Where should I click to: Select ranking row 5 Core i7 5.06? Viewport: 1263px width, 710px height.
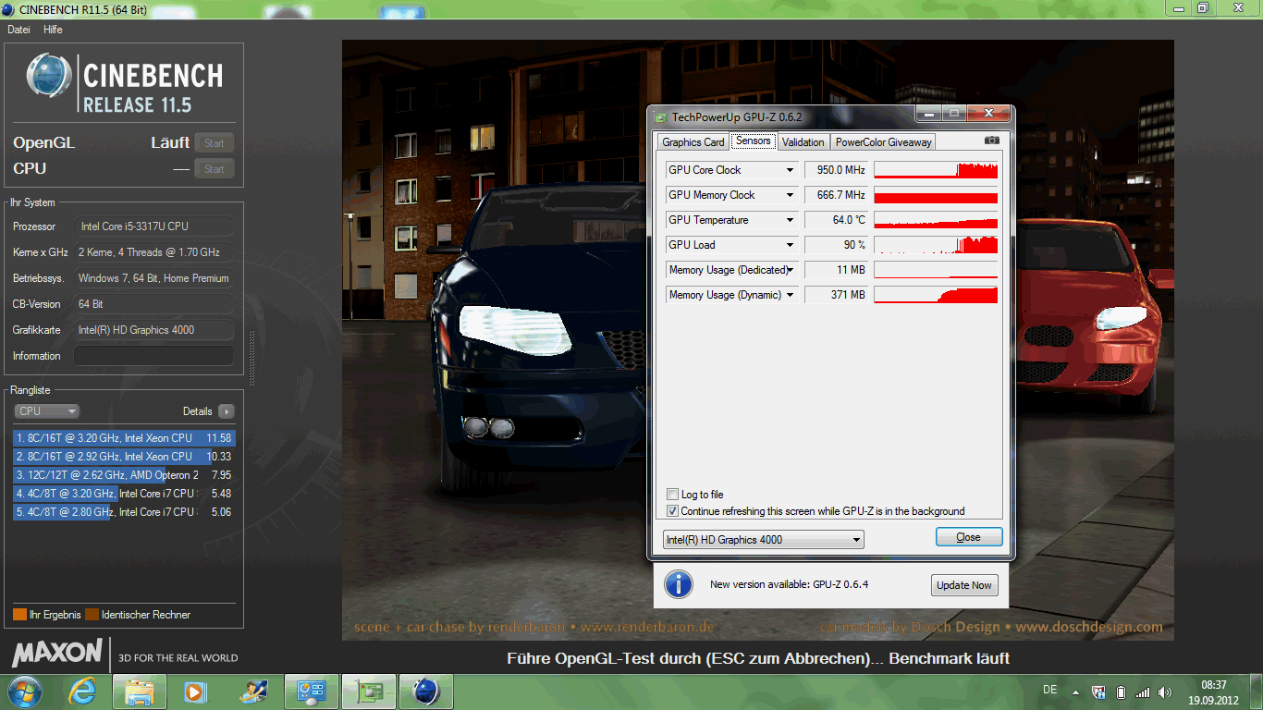point(124,512)
